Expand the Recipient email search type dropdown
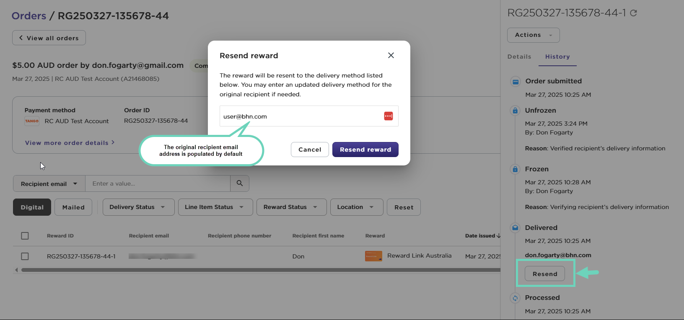The width and height of the screenshot is (684, 320). tap(49, 184)
